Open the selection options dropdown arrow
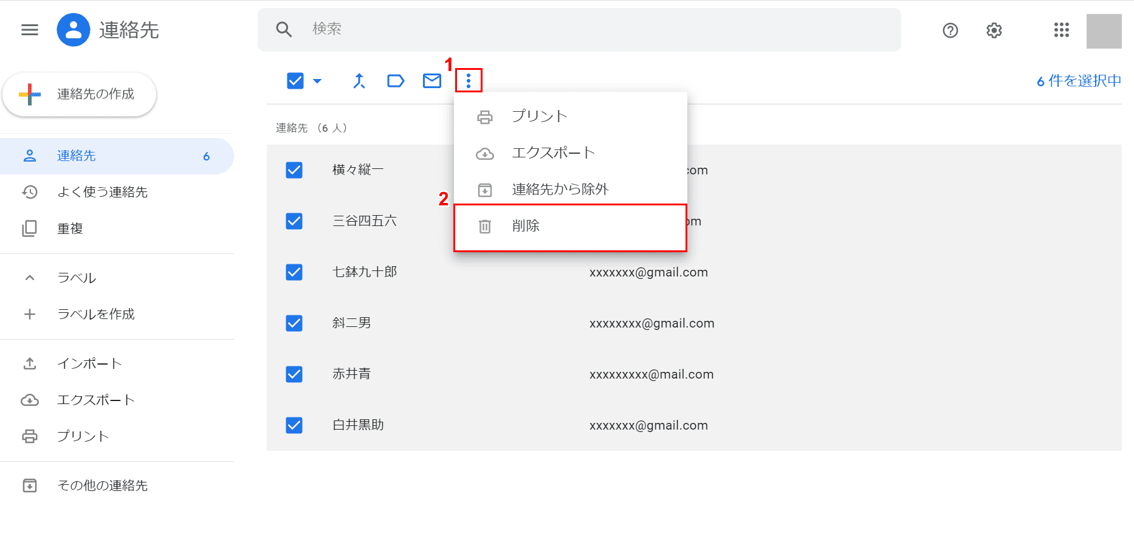 click(317, 81)
